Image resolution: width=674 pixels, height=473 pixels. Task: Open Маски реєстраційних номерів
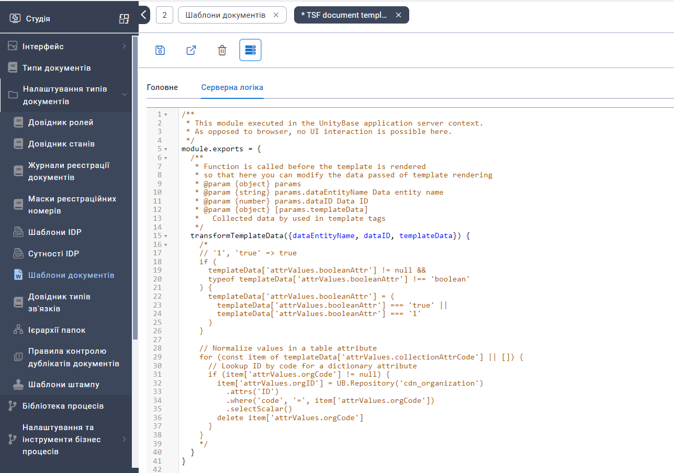tap(72, 205)
